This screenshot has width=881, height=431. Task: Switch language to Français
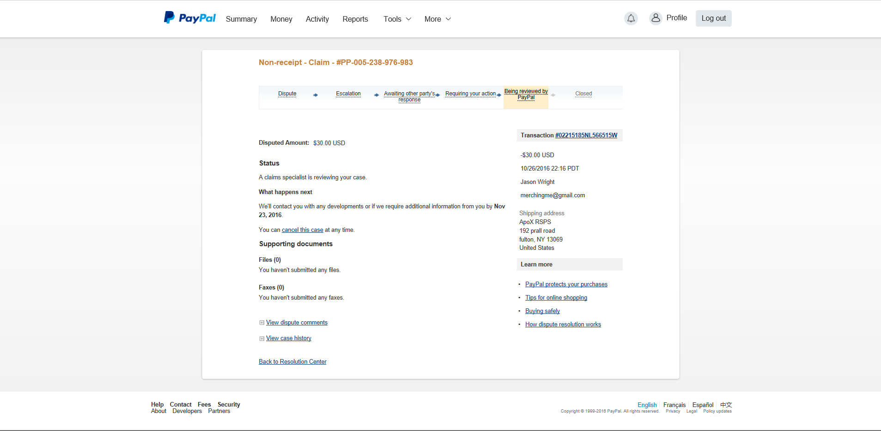pos(674,405)
